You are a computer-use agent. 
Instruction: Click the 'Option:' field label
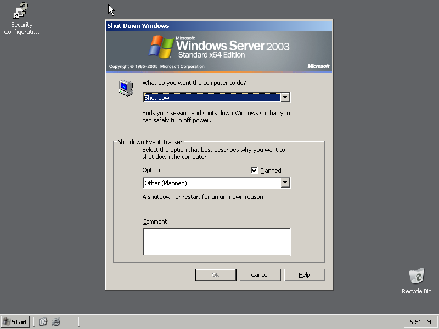point(152,171)
